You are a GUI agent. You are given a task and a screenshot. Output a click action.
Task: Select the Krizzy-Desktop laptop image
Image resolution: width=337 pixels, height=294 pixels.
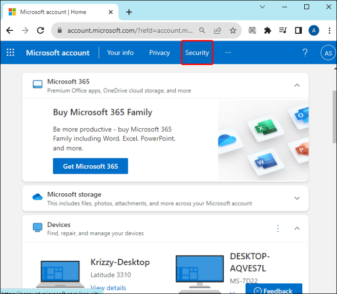point(60,274)
